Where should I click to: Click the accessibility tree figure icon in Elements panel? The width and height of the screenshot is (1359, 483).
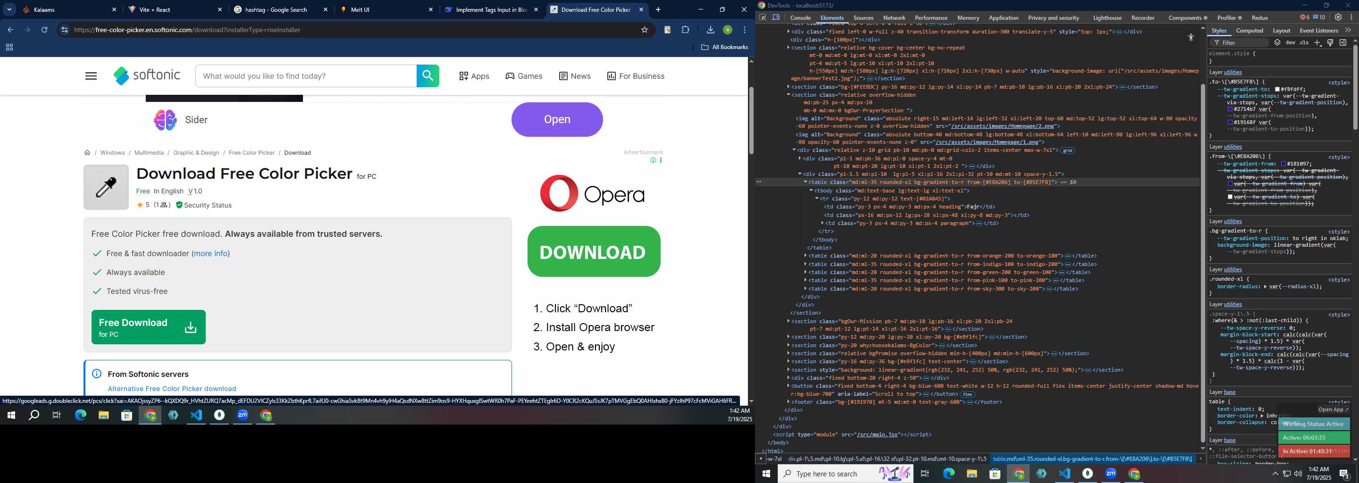tap(1191, 37)
